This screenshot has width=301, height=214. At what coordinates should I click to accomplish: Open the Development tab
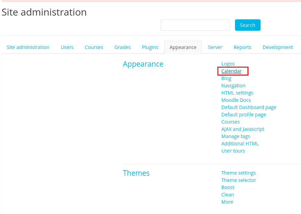pos(278,47)
